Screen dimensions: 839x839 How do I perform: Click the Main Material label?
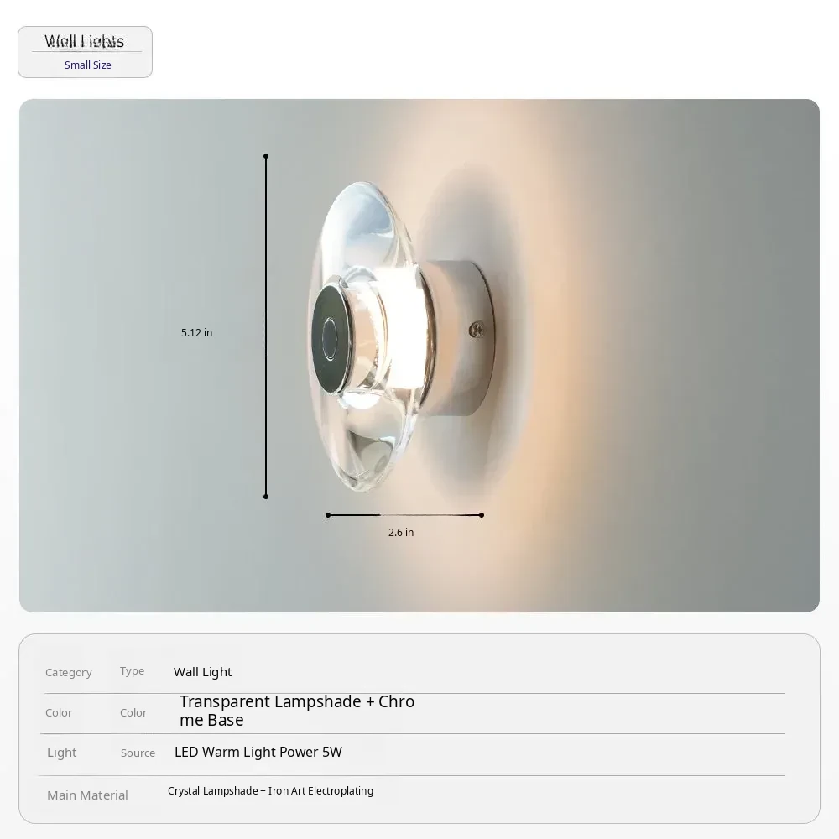click(87, 795)
